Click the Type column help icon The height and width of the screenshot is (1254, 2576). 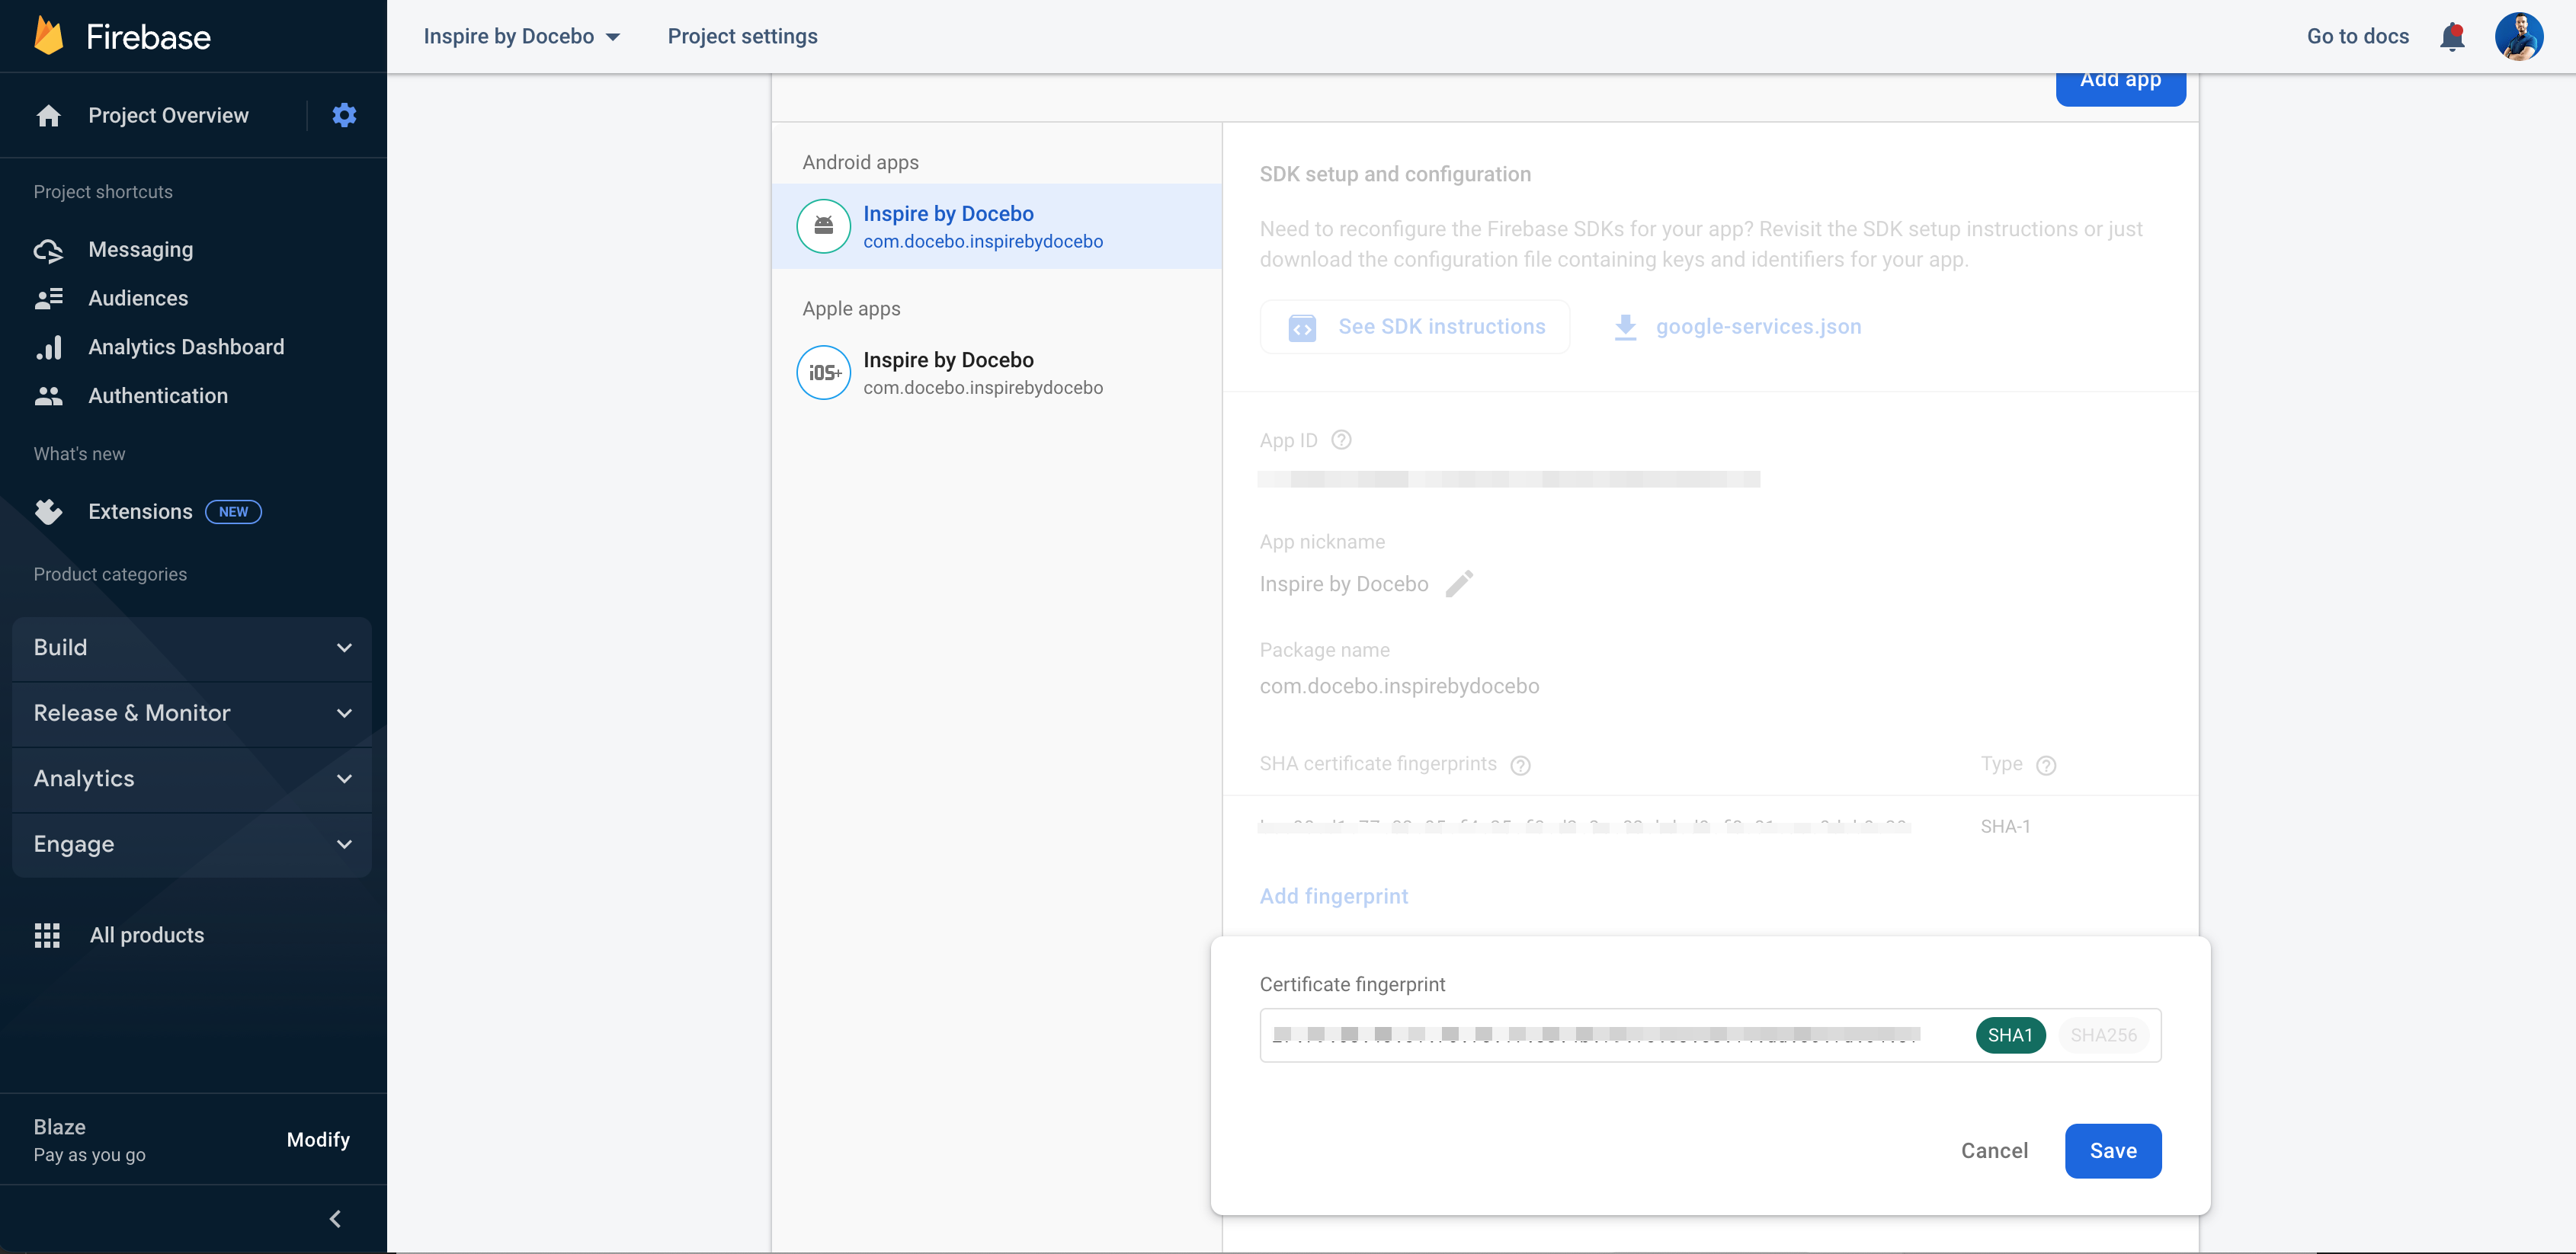point(2047,765)
